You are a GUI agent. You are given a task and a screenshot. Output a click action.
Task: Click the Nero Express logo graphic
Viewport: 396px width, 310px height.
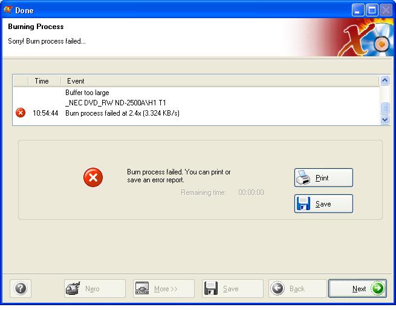point(366,38)
